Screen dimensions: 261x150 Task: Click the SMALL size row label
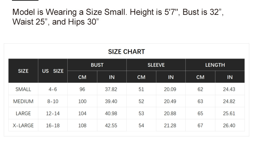pyautogui.click(x=23, y=89)
